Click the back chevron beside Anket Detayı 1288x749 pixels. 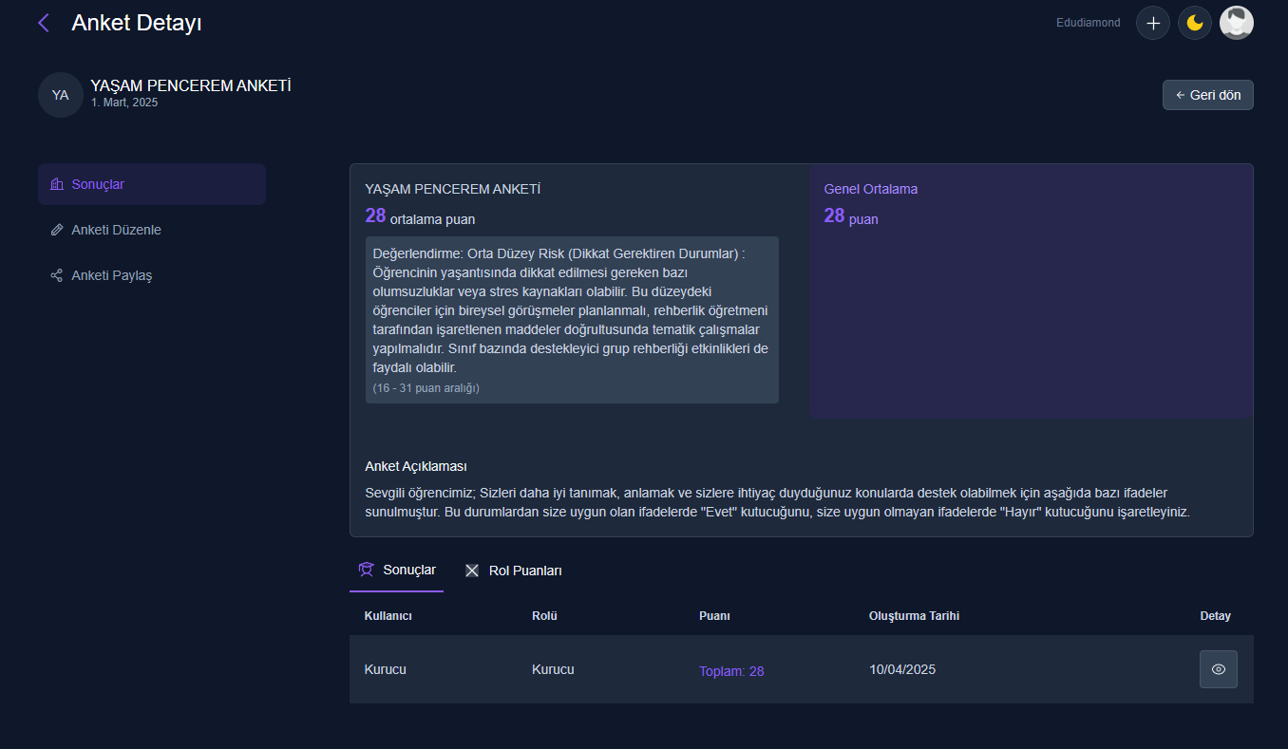click(43, 23)
